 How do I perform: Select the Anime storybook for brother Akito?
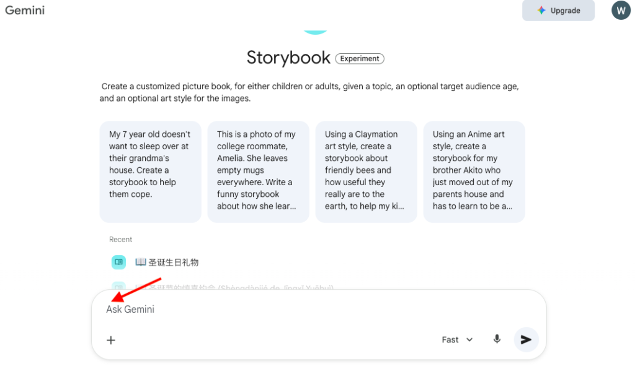[474, 170]
